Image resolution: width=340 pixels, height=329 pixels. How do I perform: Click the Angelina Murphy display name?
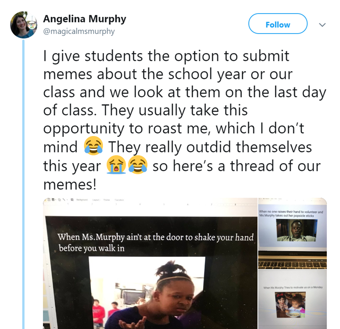point(85,20)
